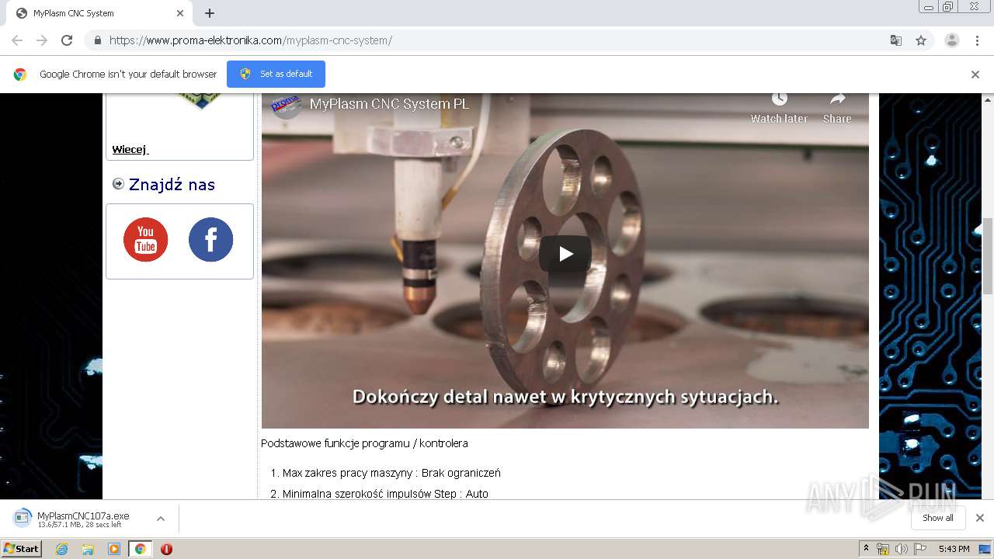Viewport: 994px width, 559px height.
Task: Reload the page with the refresh icon
Action: click(67, 40)
